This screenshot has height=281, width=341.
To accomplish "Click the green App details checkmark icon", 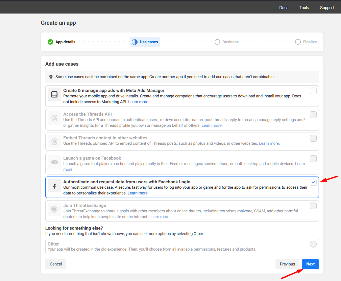I will point(50,42).
